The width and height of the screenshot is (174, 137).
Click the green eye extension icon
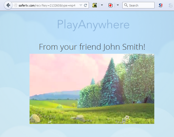[95, 5]
